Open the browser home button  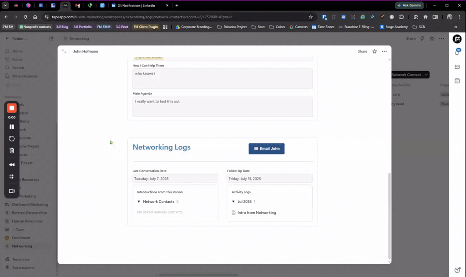pos(35,17)
